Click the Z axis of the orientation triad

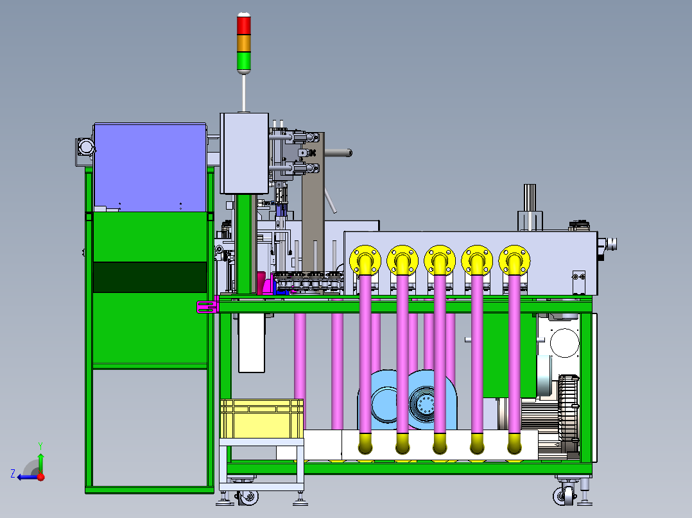pyautogui.click(x=24, y=476)
